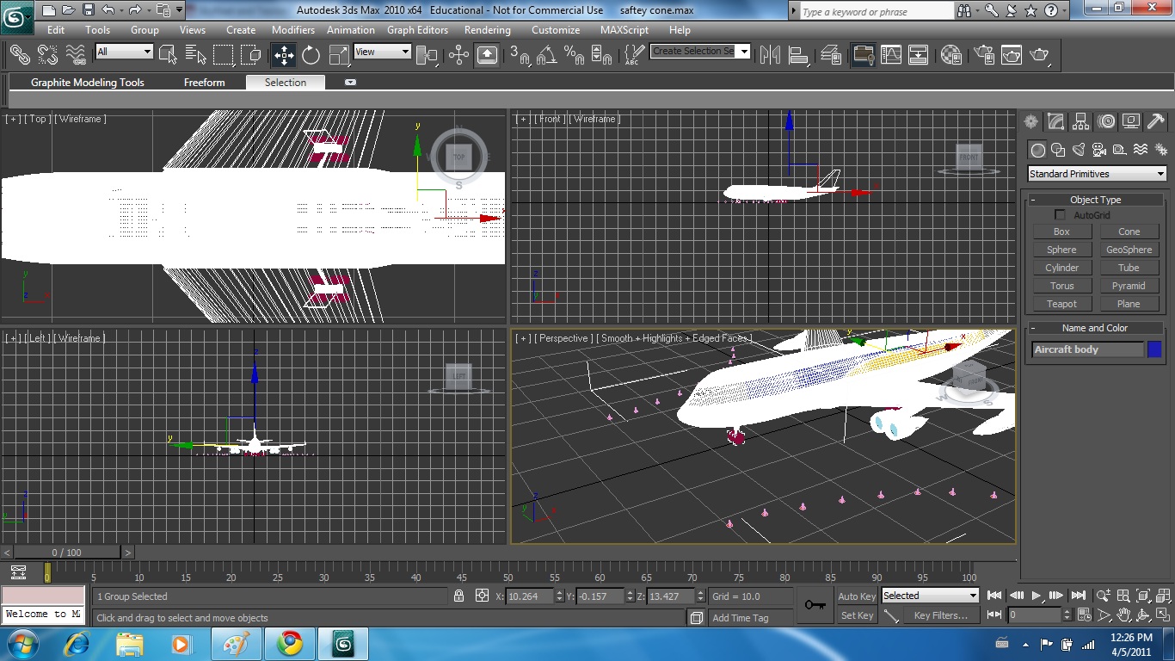Select the Rotate tool in the toolbar
The width and height of the screenshot is (1175, 661).
(x=311, y=55)
